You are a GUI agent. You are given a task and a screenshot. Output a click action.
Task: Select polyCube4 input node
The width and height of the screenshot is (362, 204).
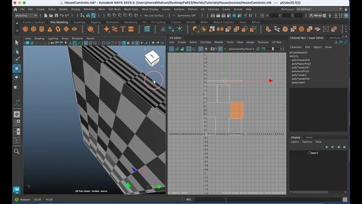[298, 82]
